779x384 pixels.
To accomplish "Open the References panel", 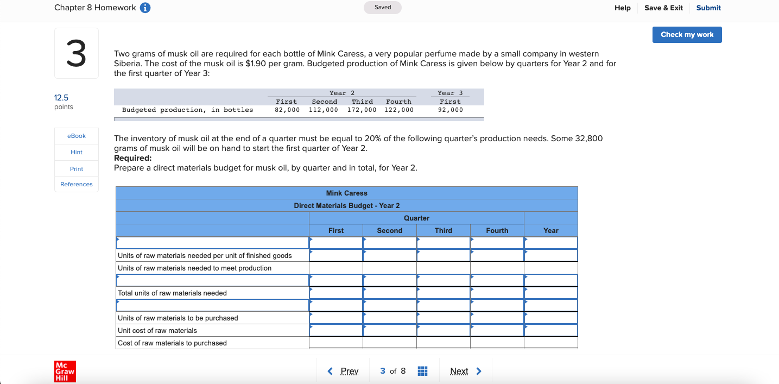I will tap(76, 184).
